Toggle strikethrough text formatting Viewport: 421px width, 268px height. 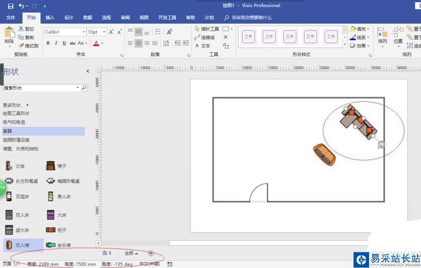(x=73, y=43)
